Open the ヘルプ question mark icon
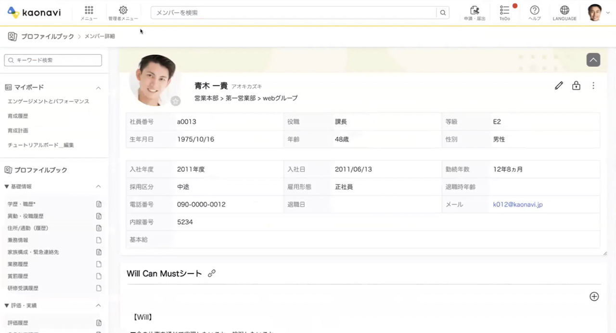Screen dimensions: 616x333 pos(534,11)
